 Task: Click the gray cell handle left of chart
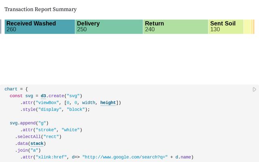[1, 26]
